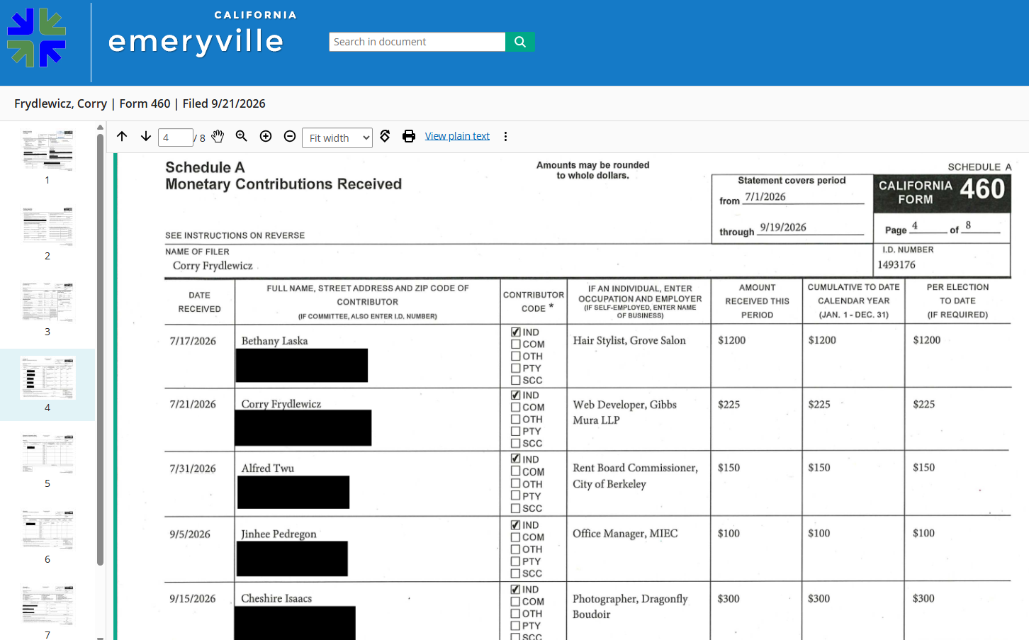Rotate the document view
Screen dimensions: 1029x640
coord(385,136)
